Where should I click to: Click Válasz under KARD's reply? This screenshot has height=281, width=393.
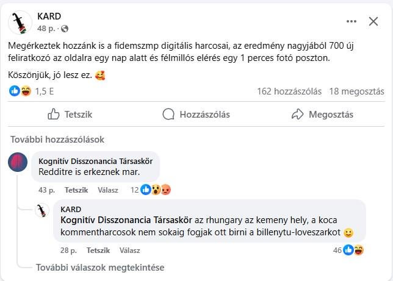pyautogui.click(x=129, y=251)
